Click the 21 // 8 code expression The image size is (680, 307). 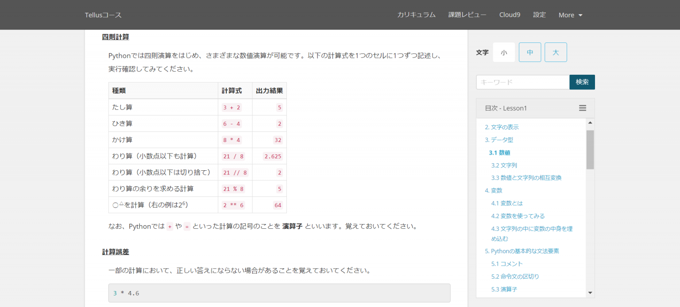235,173
